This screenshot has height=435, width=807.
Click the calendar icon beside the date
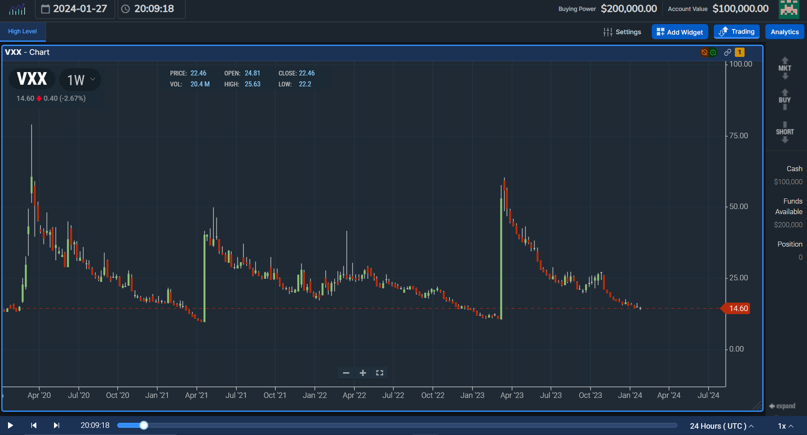(x=46, y=8)
